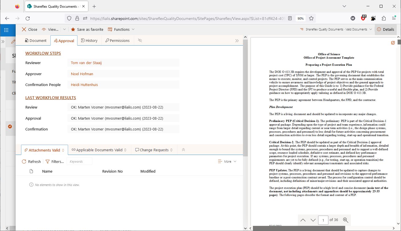Open the document preview in a new window
Screen dimensions: 401x231
click(x=393, y=43)
